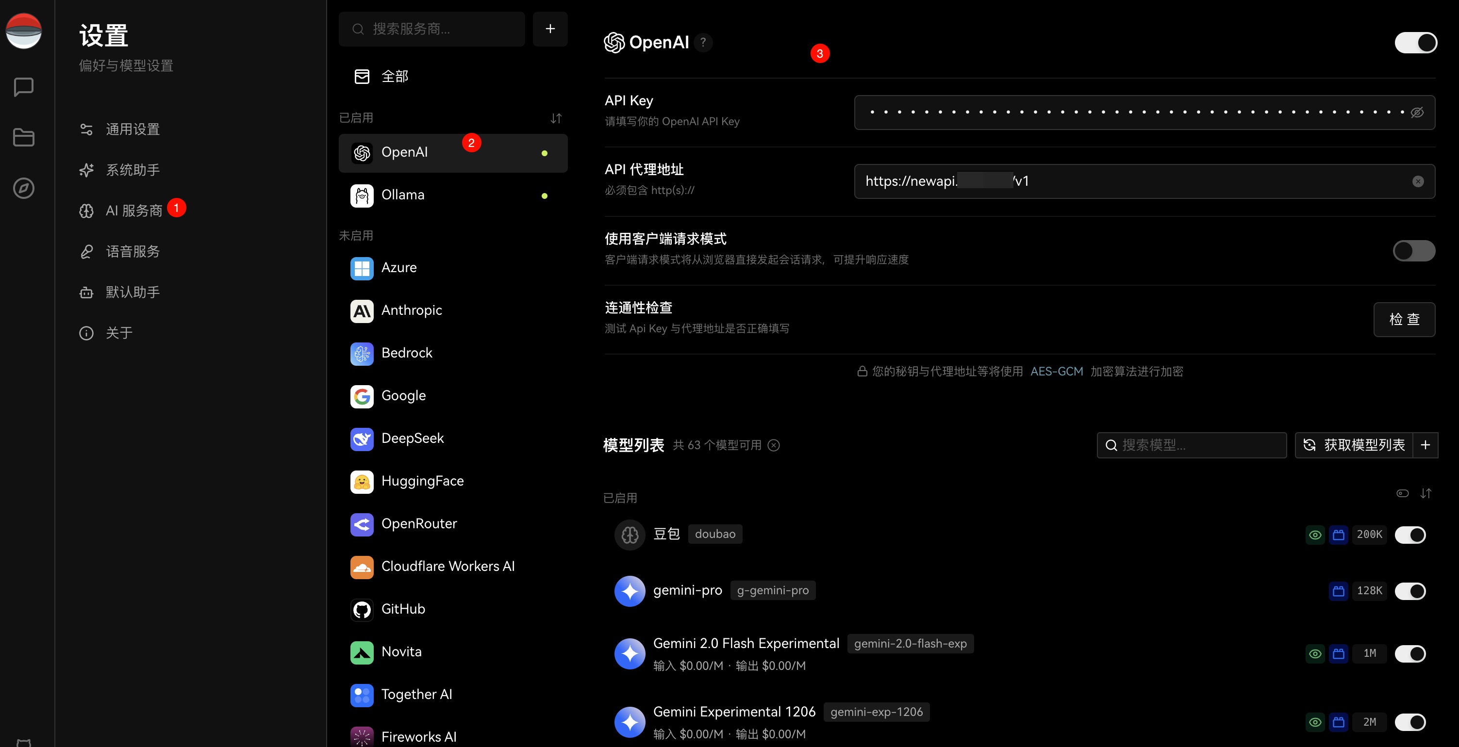Open the 通用设置 settings menu
1459x747 pixels.
(133, 130)
